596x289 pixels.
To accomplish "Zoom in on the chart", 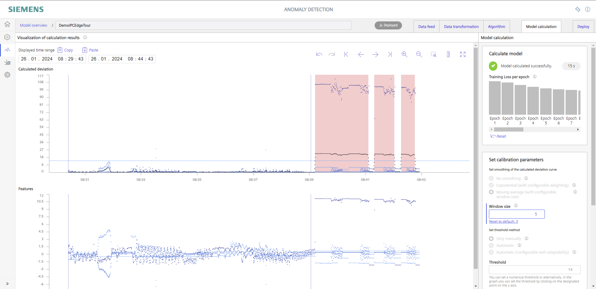I will [404, 54].
